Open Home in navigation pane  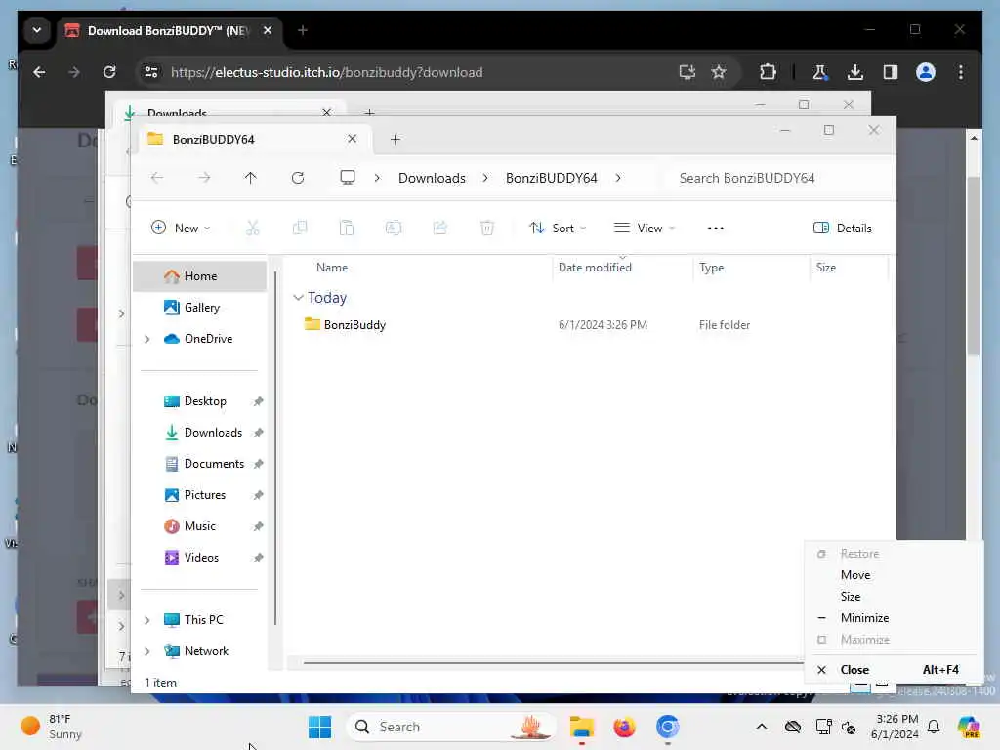(199, 276)
